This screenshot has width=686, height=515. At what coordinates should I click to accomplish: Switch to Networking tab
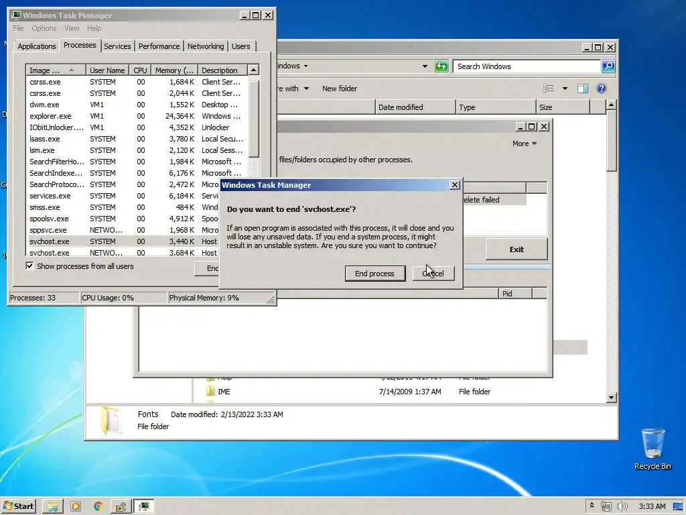coord(206,46)
